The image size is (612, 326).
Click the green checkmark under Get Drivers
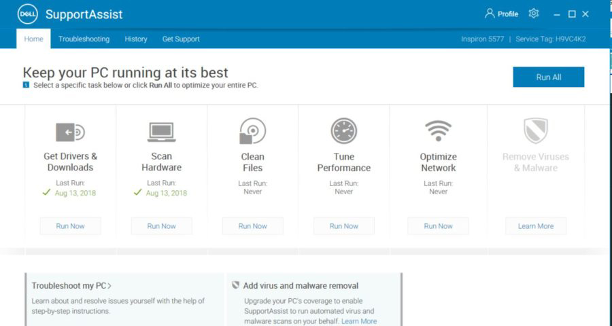[46, 192]
